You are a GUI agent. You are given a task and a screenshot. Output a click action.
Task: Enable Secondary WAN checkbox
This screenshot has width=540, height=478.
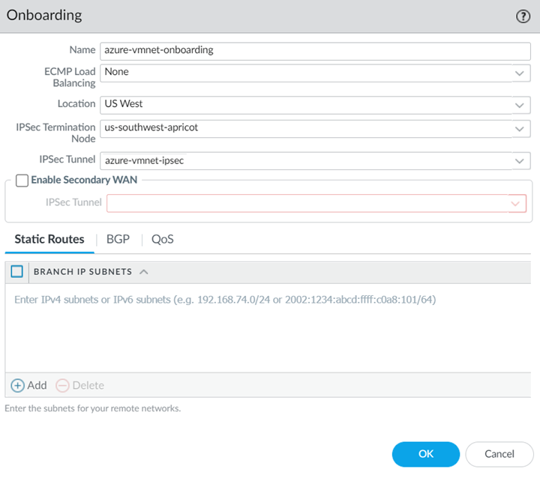point(22,181)
